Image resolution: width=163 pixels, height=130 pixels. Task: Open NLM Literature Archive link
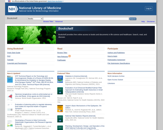pyautogui.click(x=116, y=76)
